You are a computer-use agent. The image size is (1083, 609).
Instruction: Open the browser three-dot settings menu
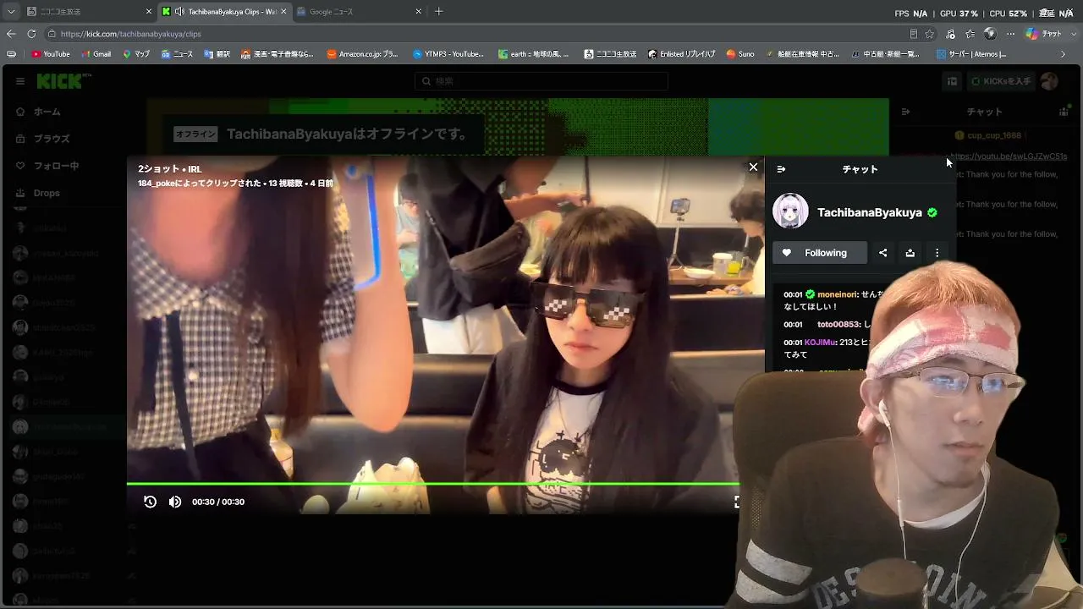click(1010, 34)
